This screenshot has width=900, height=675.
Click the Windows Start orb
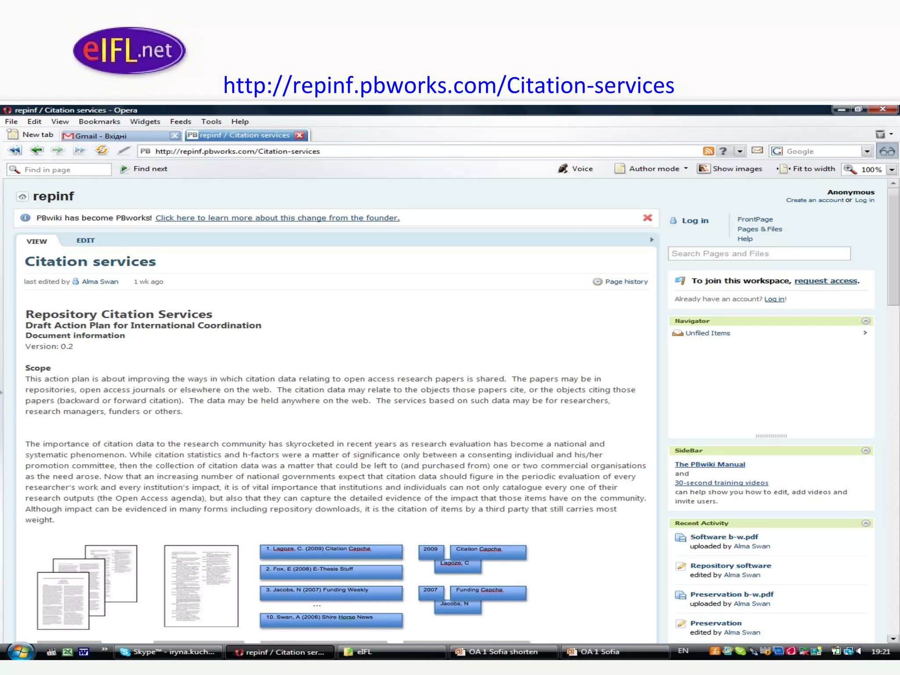[20, 651]
